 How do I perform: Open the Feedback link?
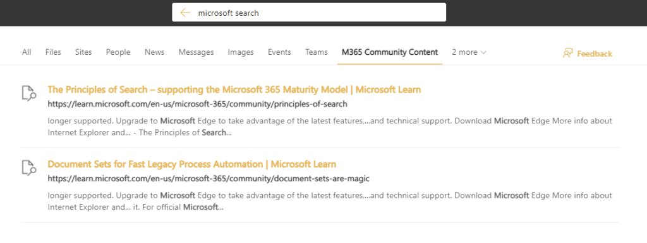click(x=595, y=54)
